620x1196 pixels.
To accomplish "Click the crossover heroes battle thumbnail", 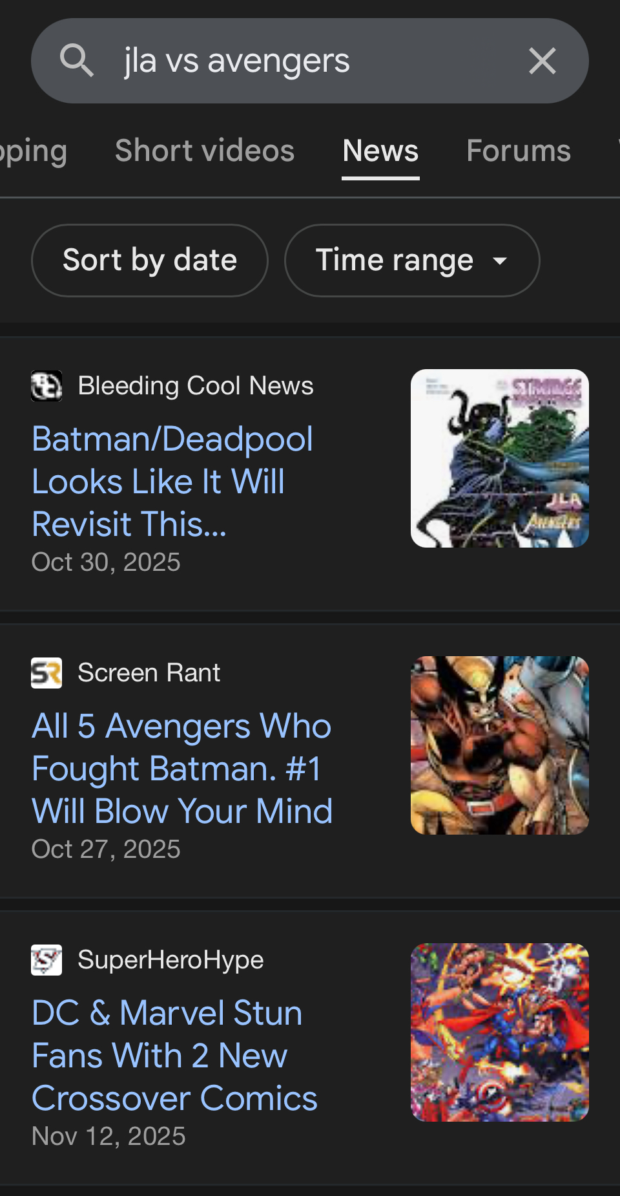I will click(x=499, y=1032).
